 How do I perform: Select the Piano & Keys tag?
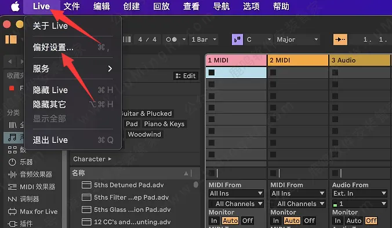[164, 124]
